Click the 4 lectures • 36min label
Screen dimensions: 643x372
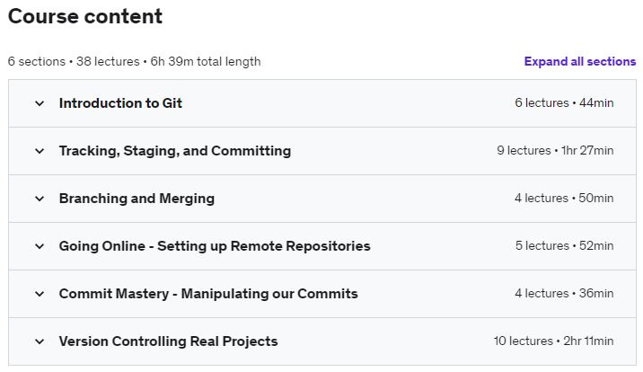(x=564, y=294)
